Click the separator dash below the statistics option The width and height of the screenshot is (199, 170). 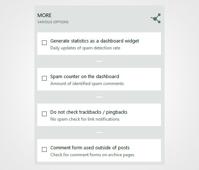(99, 61)
